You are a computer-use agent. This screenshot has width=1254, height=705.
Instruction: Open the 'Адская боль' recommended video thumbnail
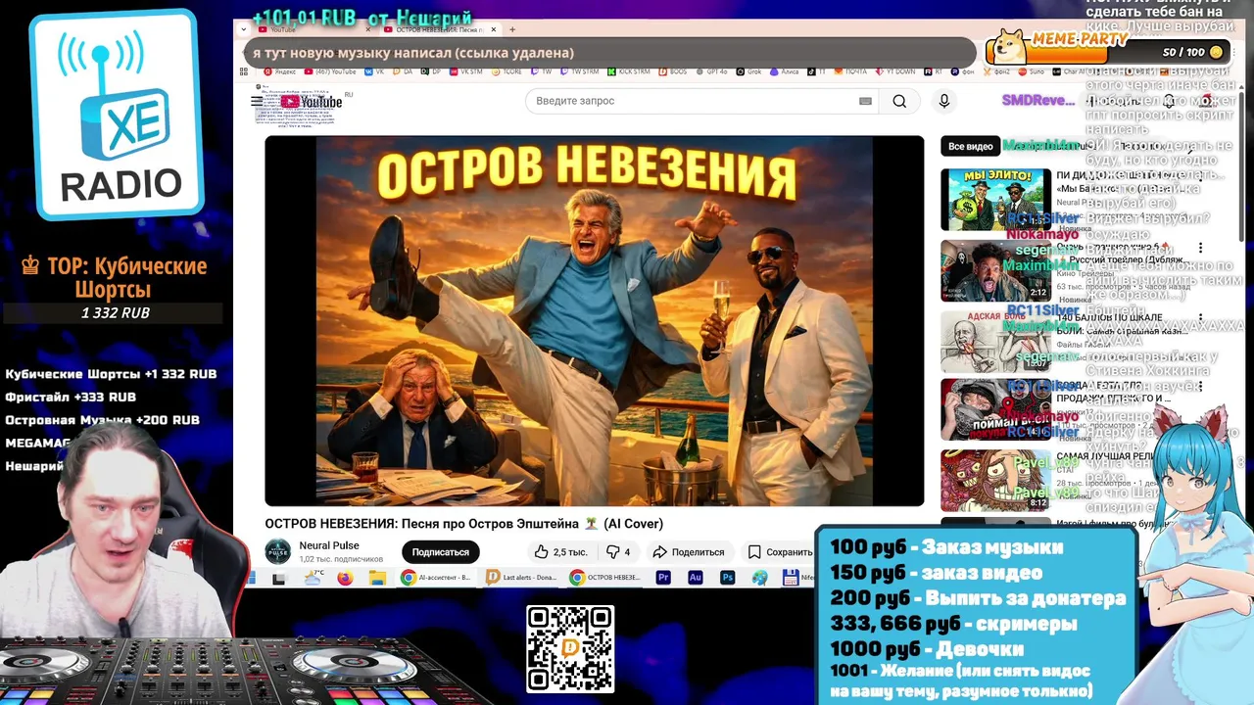click(995, 341)
